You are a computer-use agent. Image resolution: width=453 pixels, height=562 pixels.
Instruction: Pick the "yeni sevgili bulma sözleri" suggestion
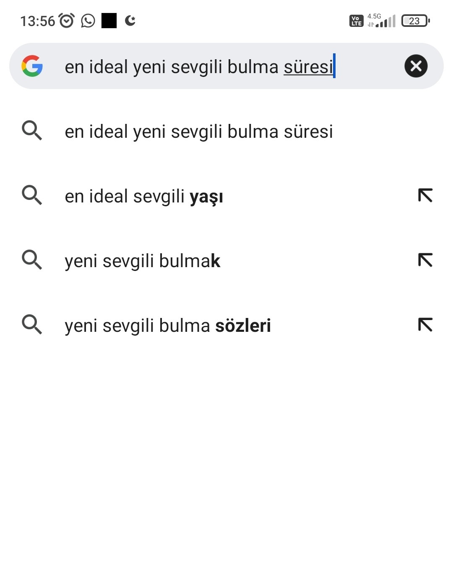pyautogui.click(x=168, y=326)
